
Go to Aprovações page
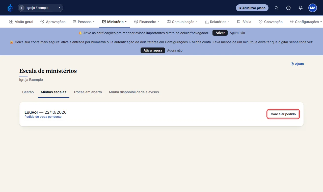coord(53,22)
